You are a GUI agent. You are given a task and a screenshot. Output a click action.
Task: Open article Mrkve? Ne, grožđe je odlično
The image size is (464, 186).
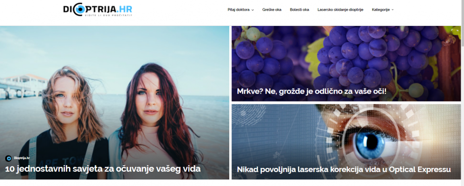pyautogui.click(x=312, y=91)
